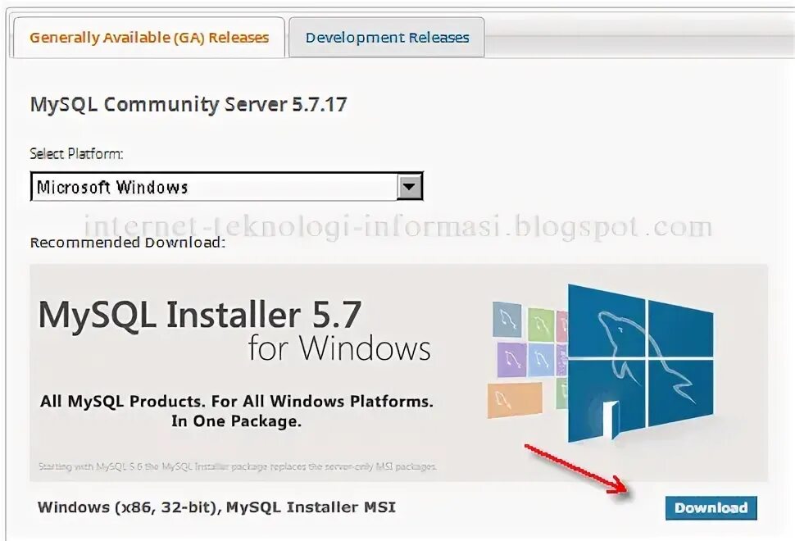Click the Recommended Download label
This screenshot has height=541, width=795.
pos(128,243)
